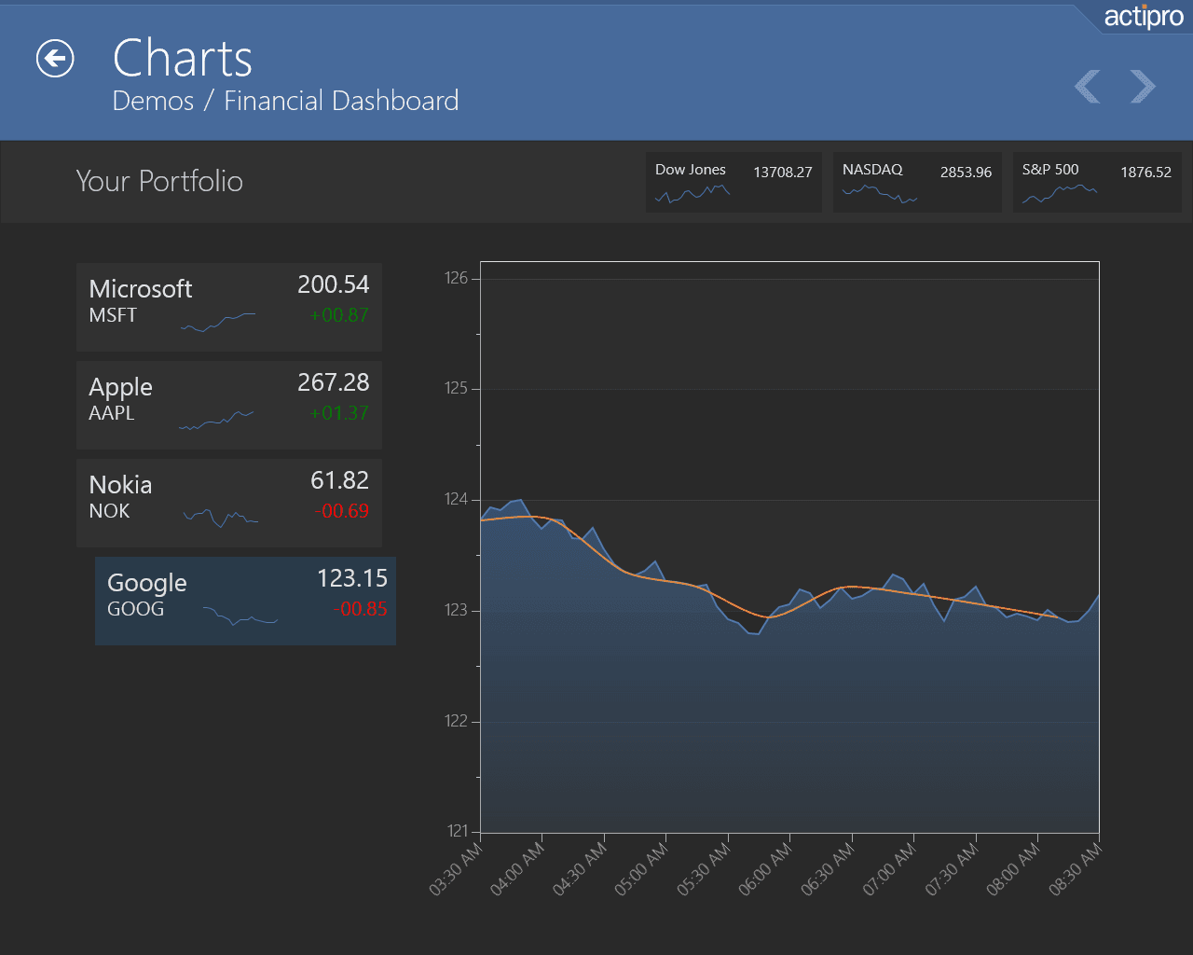Go to previous demo chevron

[1088, 87]
